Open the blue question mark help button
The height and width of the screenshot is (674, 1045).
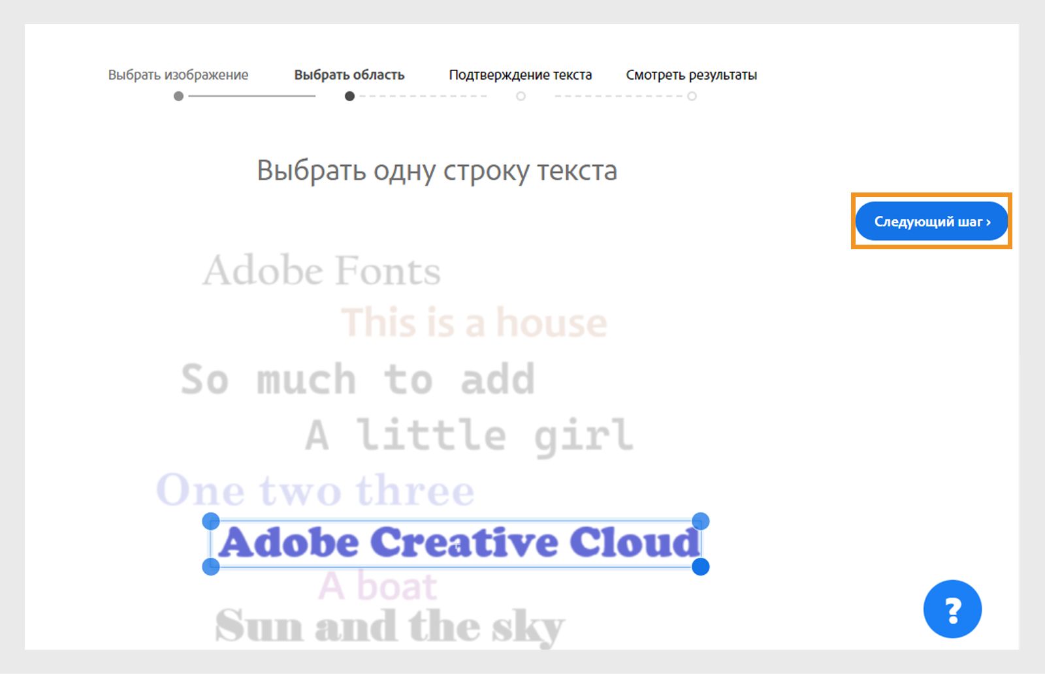tap(952, 609)
